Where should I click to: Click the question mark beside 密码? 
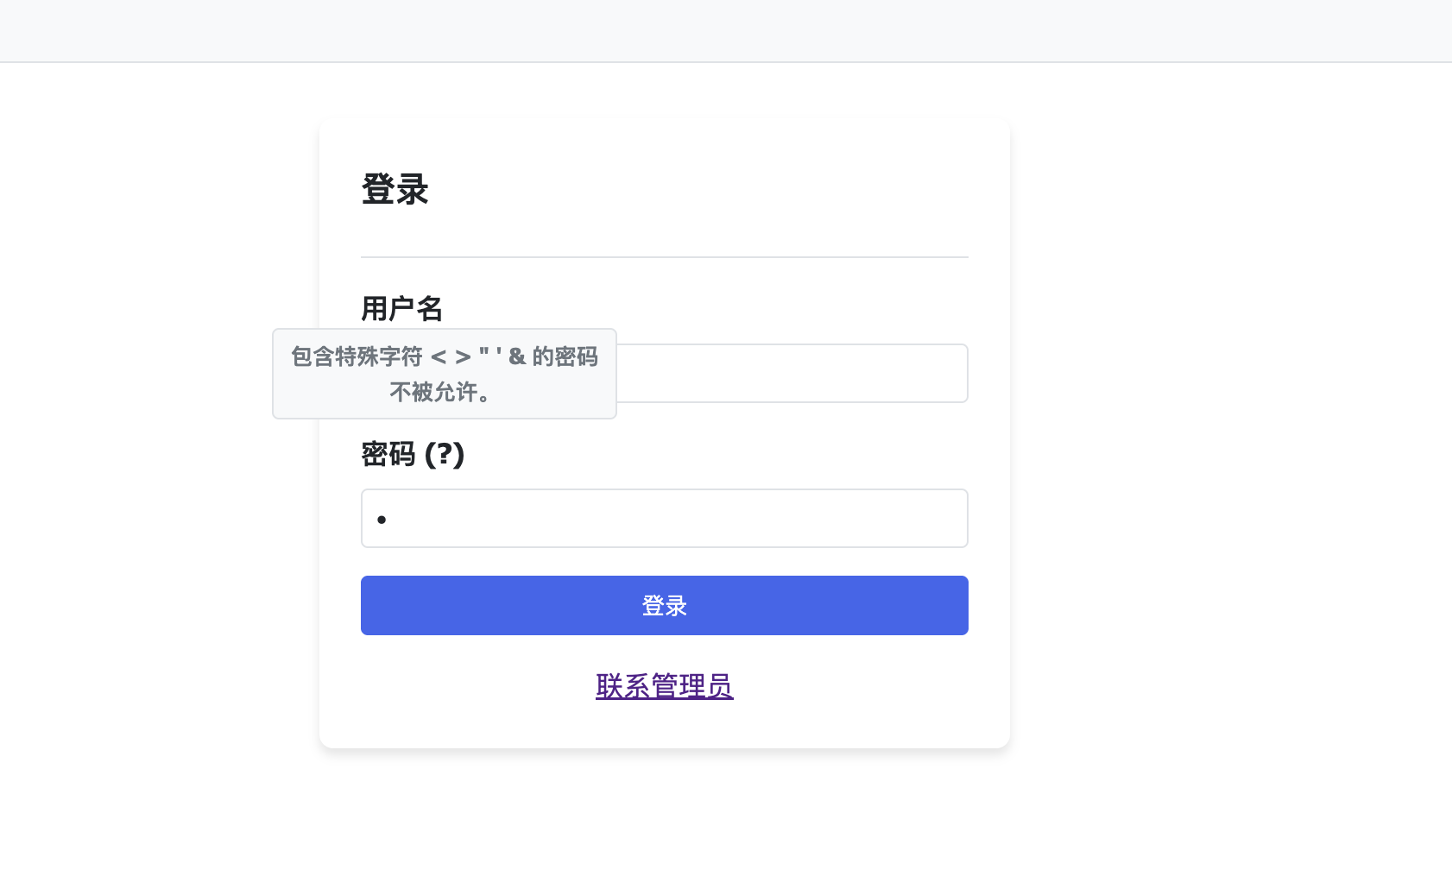coord(445,454)
